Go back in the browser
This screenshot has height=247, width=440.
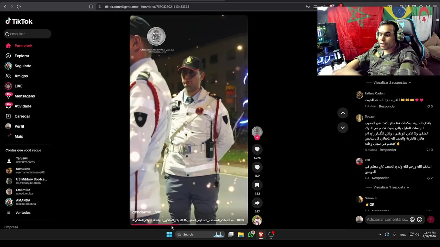tap(5, 7)
